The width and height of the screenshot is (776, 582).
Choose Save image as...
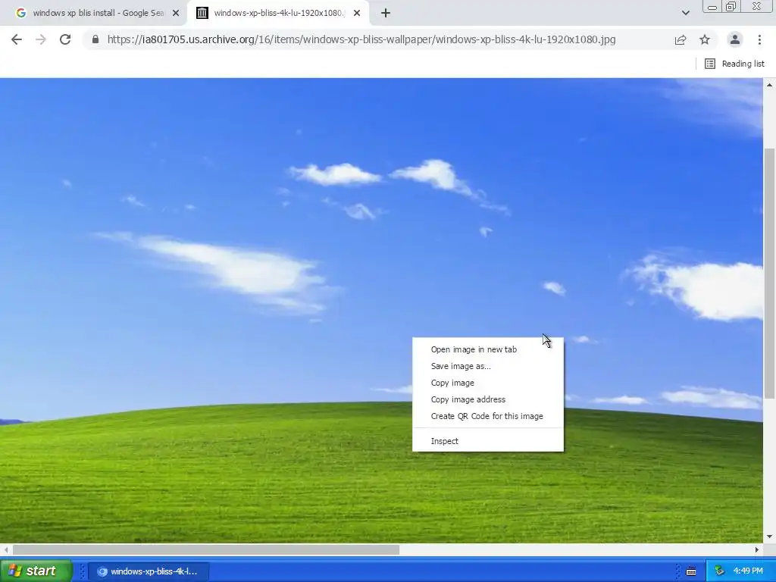(x=487, y=366)
